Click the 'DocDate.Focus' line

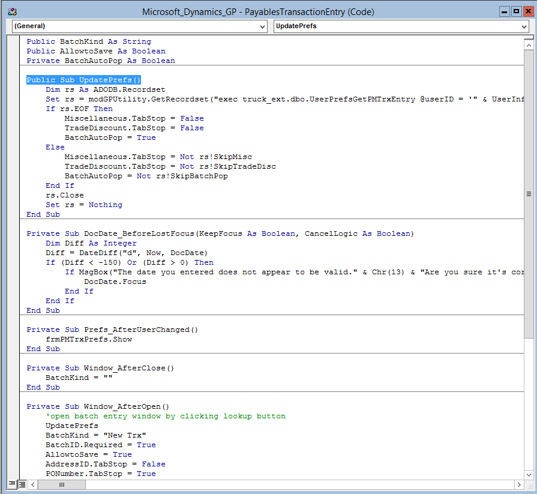pos(115,282)
